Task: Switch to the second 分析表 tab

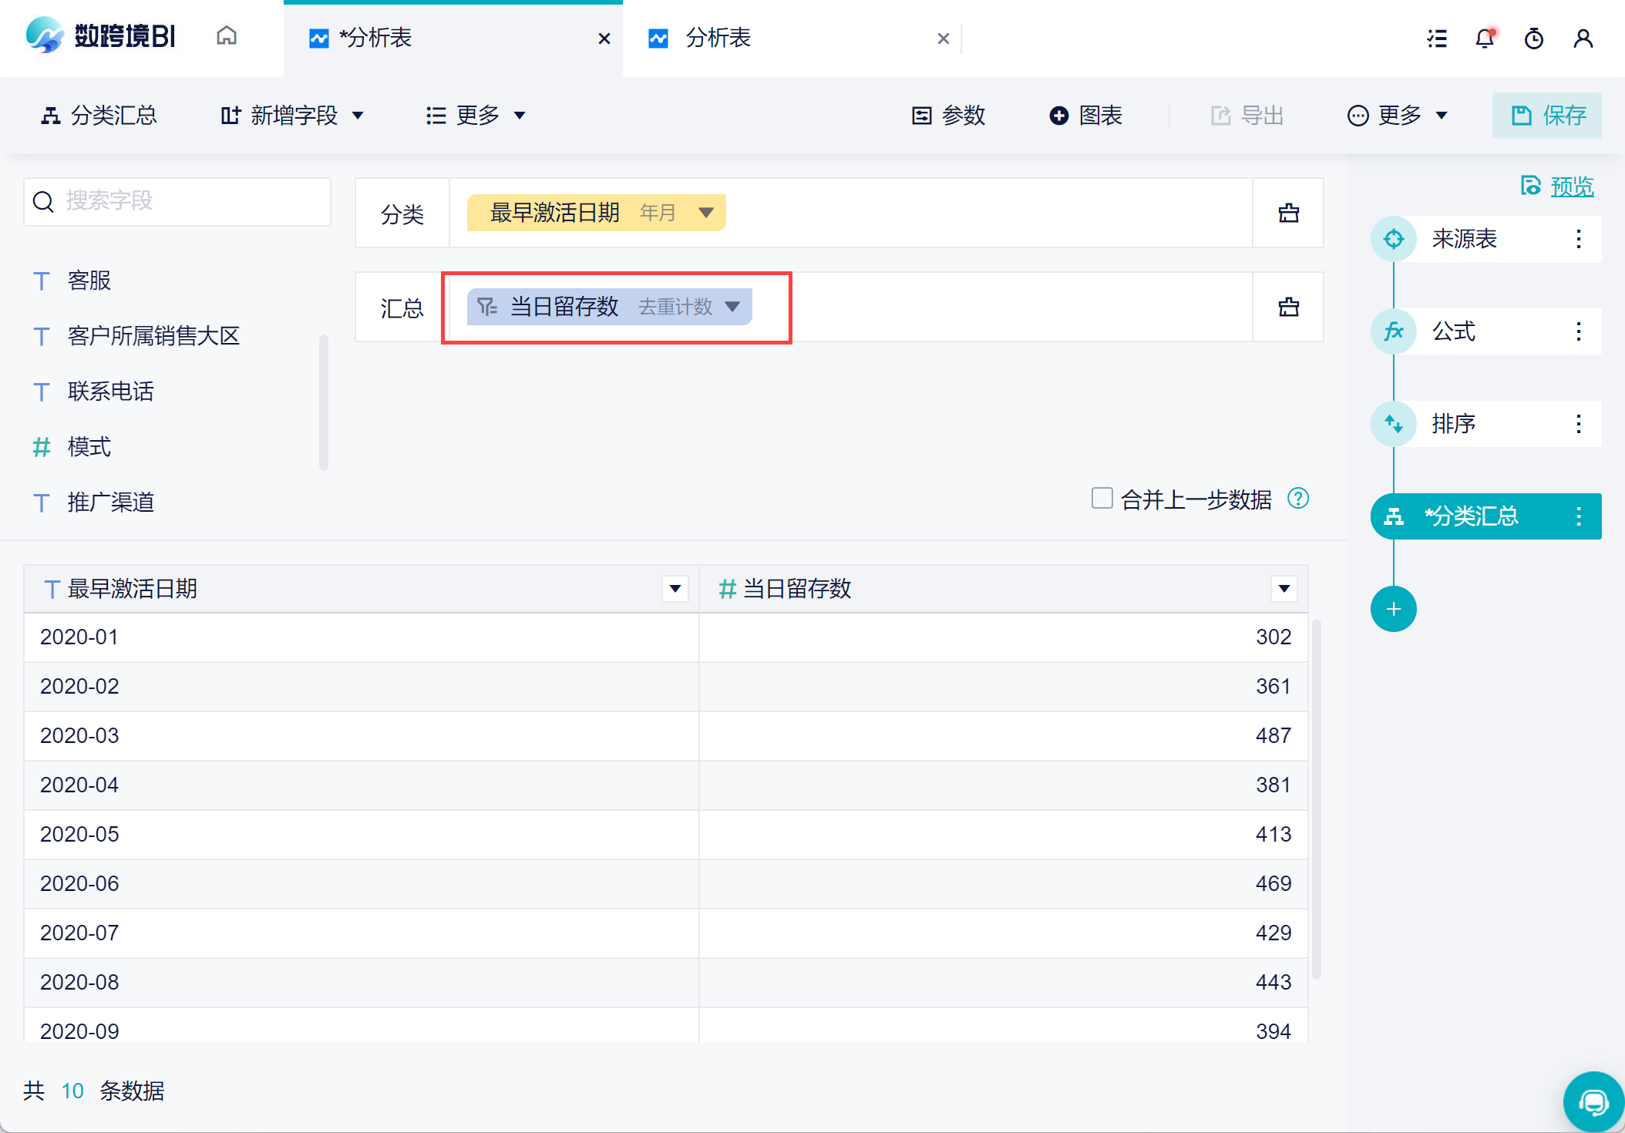Action: pyautogui.click(x=717, y=38)
